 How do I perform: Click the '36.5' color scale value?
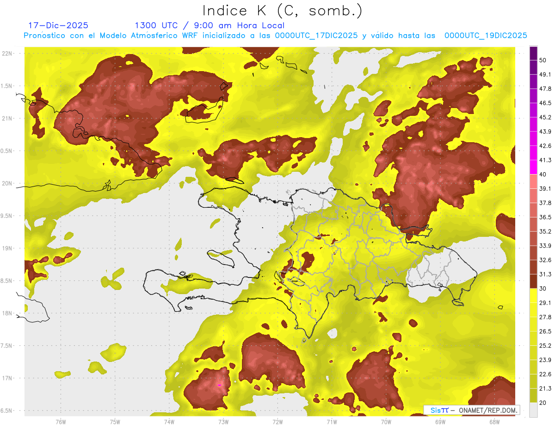pyautogui.click(x=545, y=217)
